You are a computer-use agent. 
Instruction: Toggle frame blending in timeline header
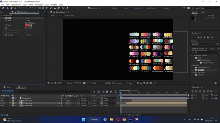[x=107, y=92]
